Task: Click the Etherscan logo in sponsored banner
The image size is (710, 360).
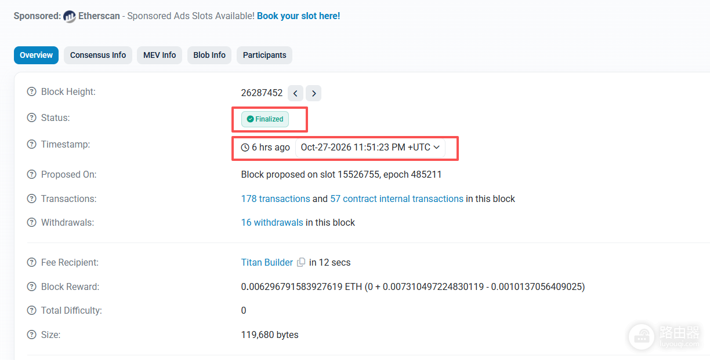Action: coord(70,16)
